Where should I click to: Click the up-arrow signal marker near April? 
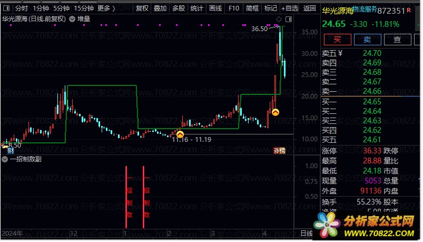point(275,112)
